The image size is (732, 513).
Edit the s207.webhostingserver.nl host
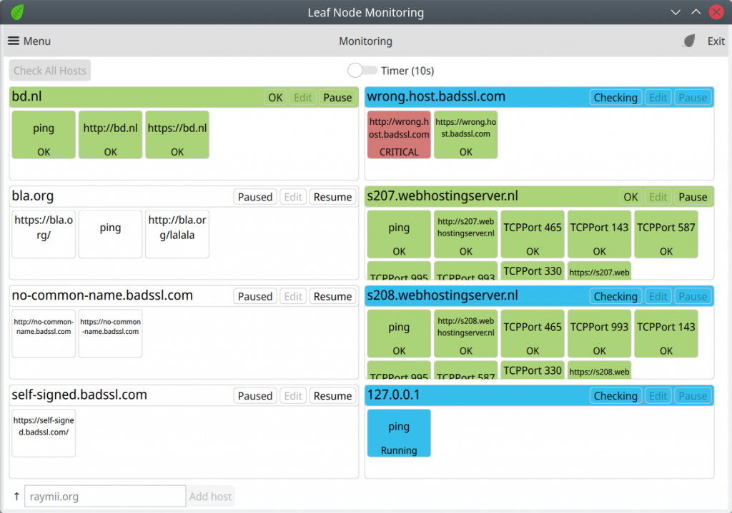(x=658, y=197)
